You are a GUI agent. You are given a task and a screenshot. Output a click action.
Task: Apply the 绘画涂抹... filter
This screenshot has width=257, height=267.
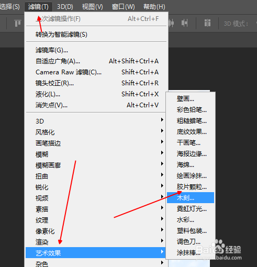(191, 176)
